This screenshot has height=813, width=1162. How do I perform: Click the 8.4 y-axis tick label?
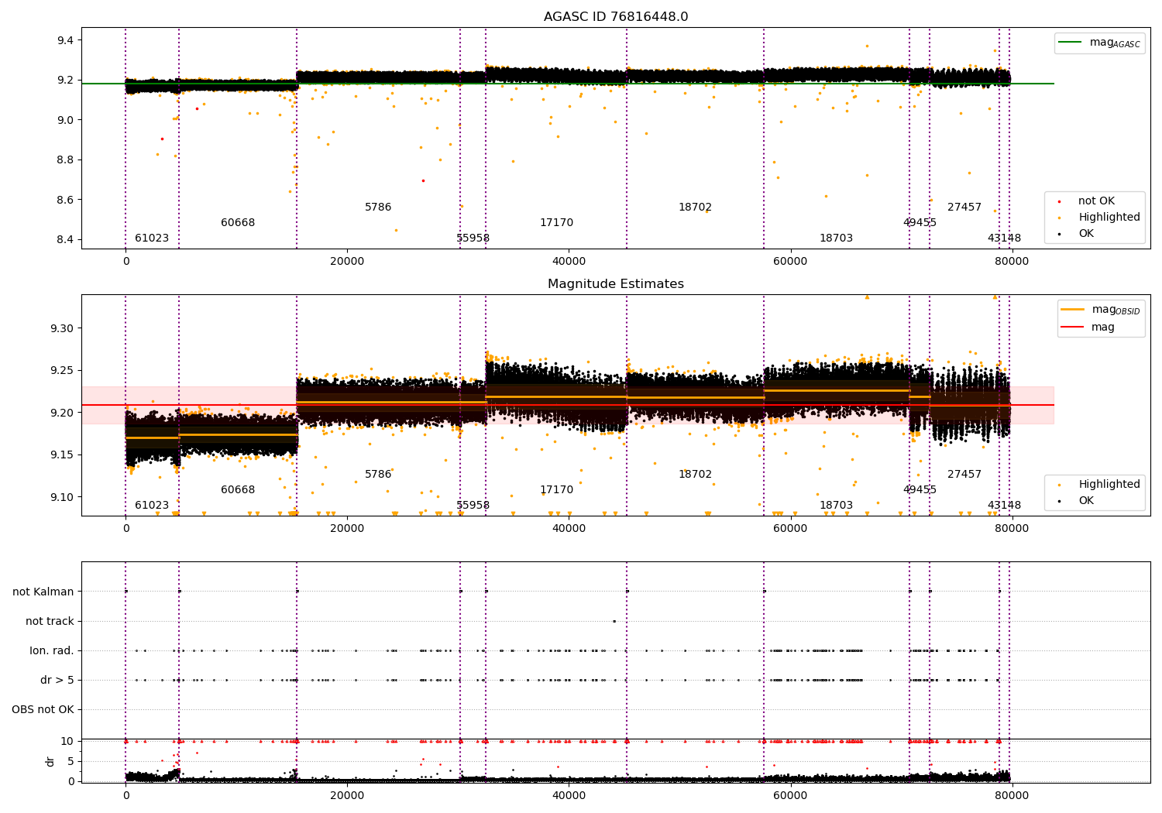click(x=65, y=240)
